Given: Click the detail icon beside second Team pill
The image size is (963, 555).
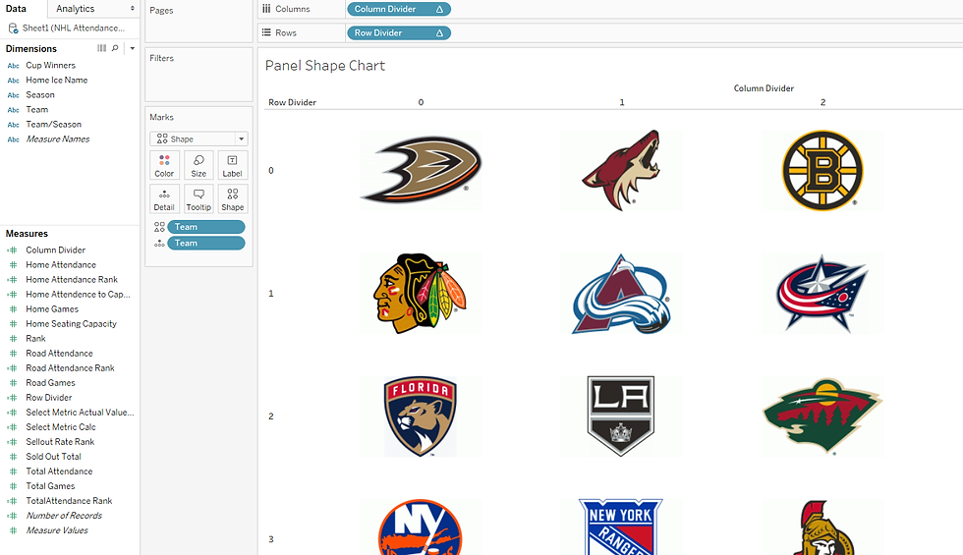Looking at the screenshot, I should coord(159,244).
